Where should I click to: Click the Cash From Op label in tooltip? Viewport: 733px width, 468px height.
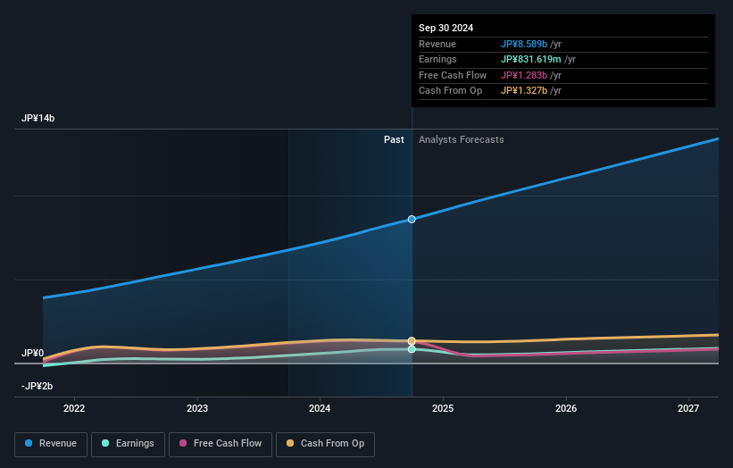click(450, 91)
